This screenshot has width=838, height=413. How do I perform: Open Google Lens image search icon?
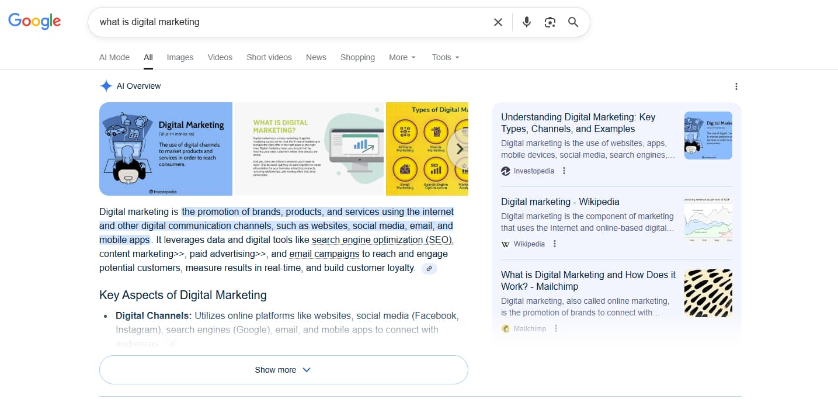pos(550,22)
